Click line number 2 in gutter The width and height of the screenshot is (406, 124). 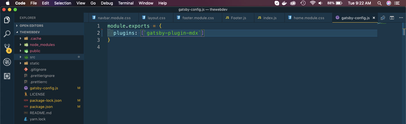click(98, 33)
